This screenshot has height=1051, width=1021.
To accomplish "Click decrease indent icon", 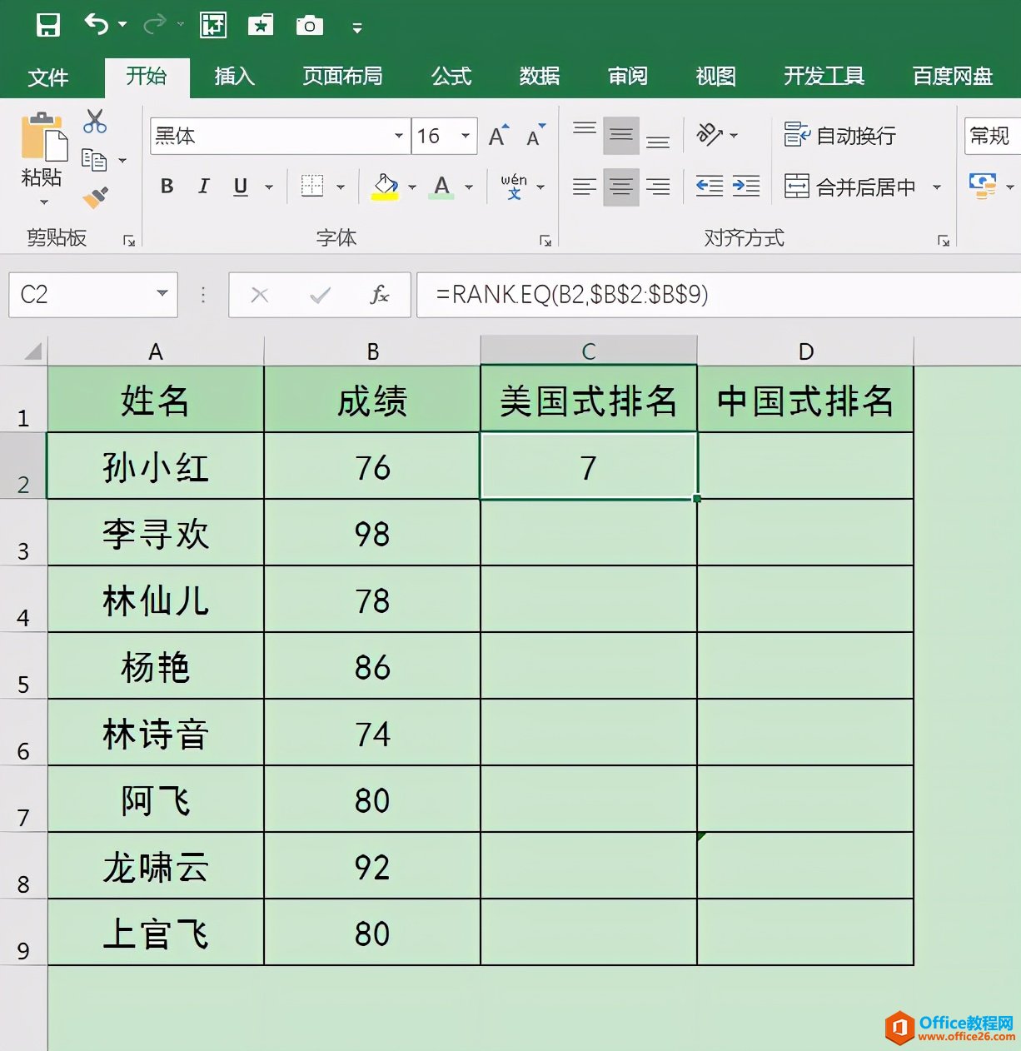I will 710,186.
